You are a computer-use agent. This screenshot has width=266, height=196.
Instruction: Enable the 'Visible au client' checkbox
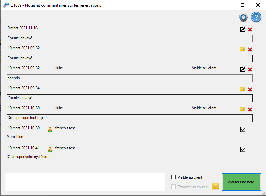pos(173,177)
